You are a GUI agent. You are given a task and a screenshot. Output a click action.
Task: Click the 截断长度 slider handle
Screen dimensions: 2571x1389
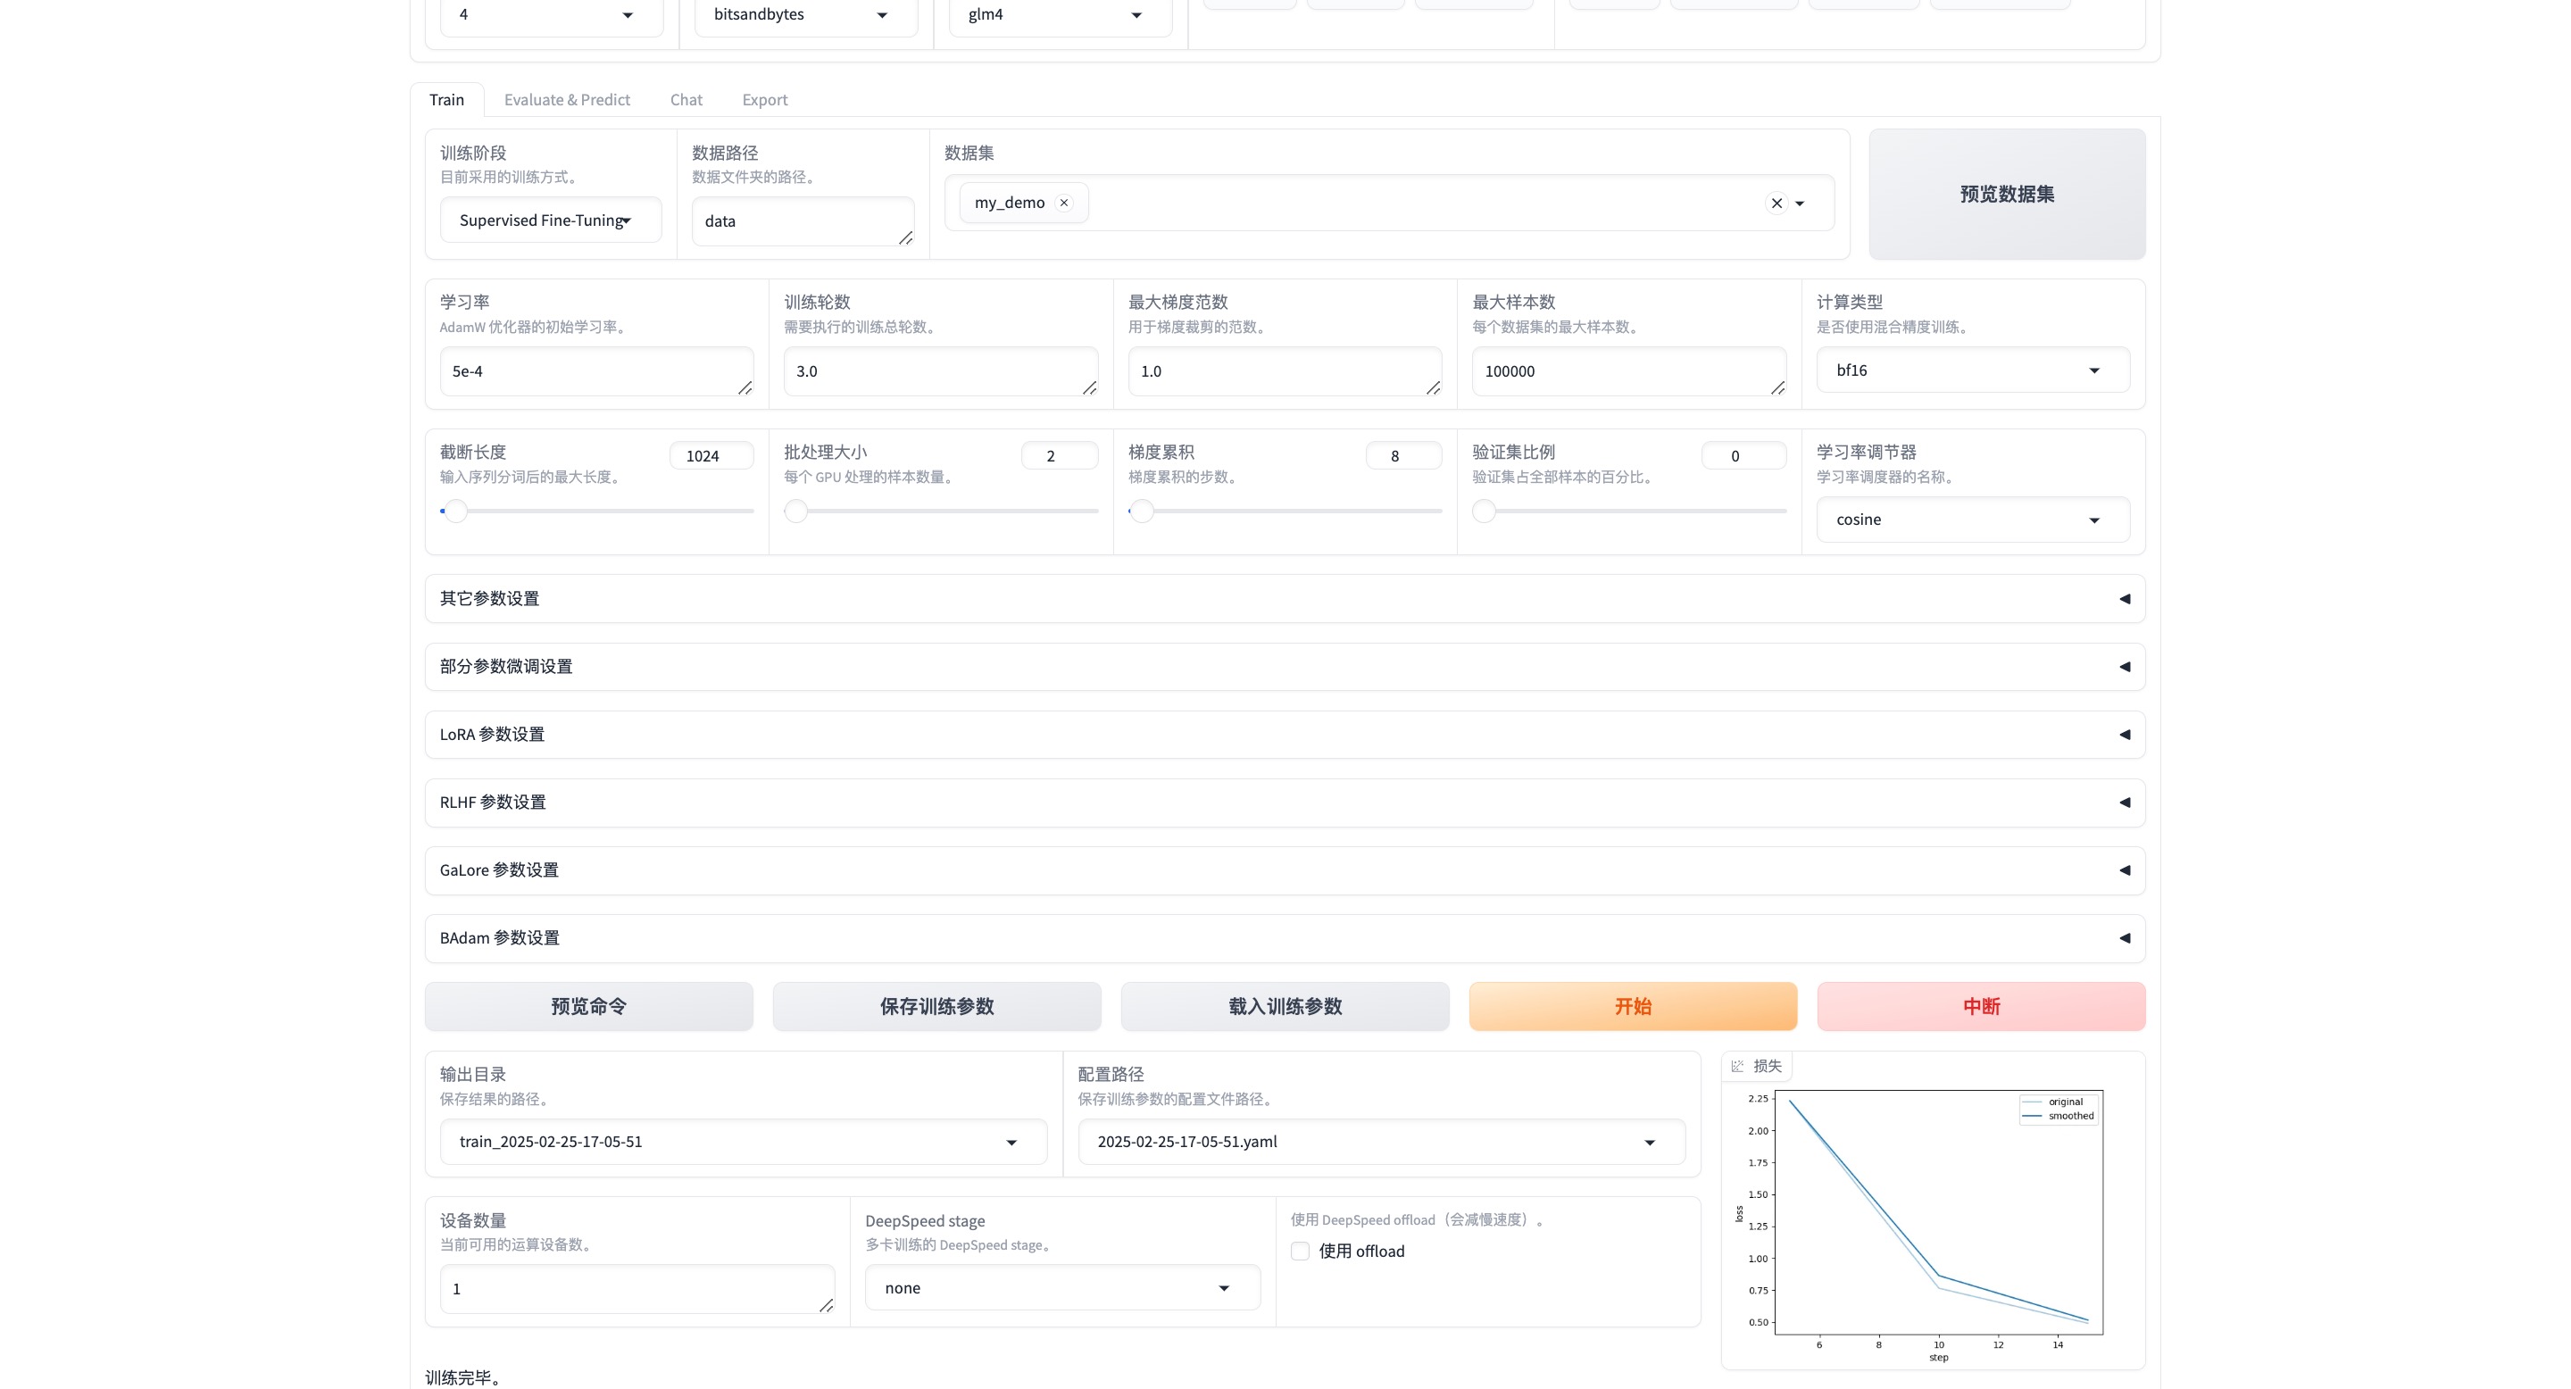pos(456,511)
